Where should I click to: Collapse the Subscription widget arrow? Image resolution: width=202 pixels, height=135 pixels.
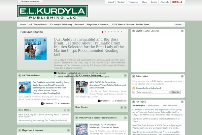tap(133, 76)
